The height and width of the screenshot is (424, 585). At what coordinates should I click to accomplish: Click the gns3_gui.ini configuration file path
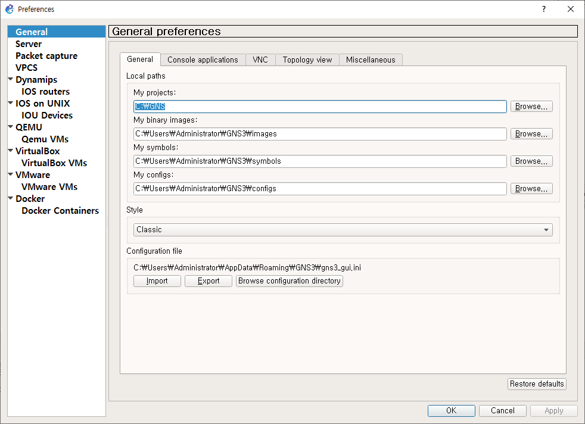(247, 267)
